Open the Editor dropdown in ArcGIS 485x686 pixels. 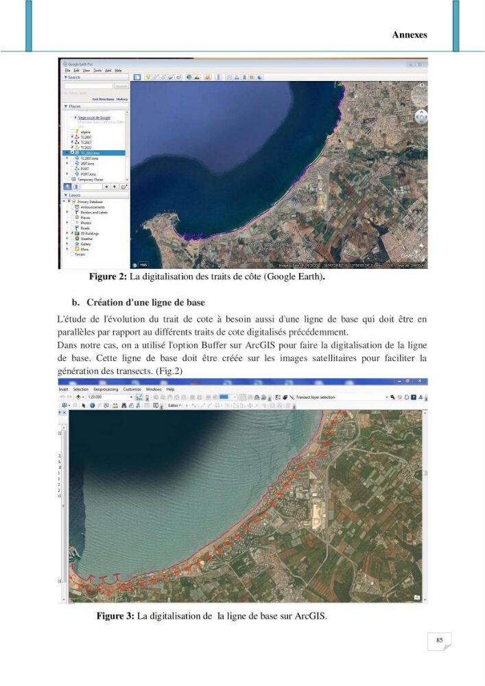tap(174, 405)
